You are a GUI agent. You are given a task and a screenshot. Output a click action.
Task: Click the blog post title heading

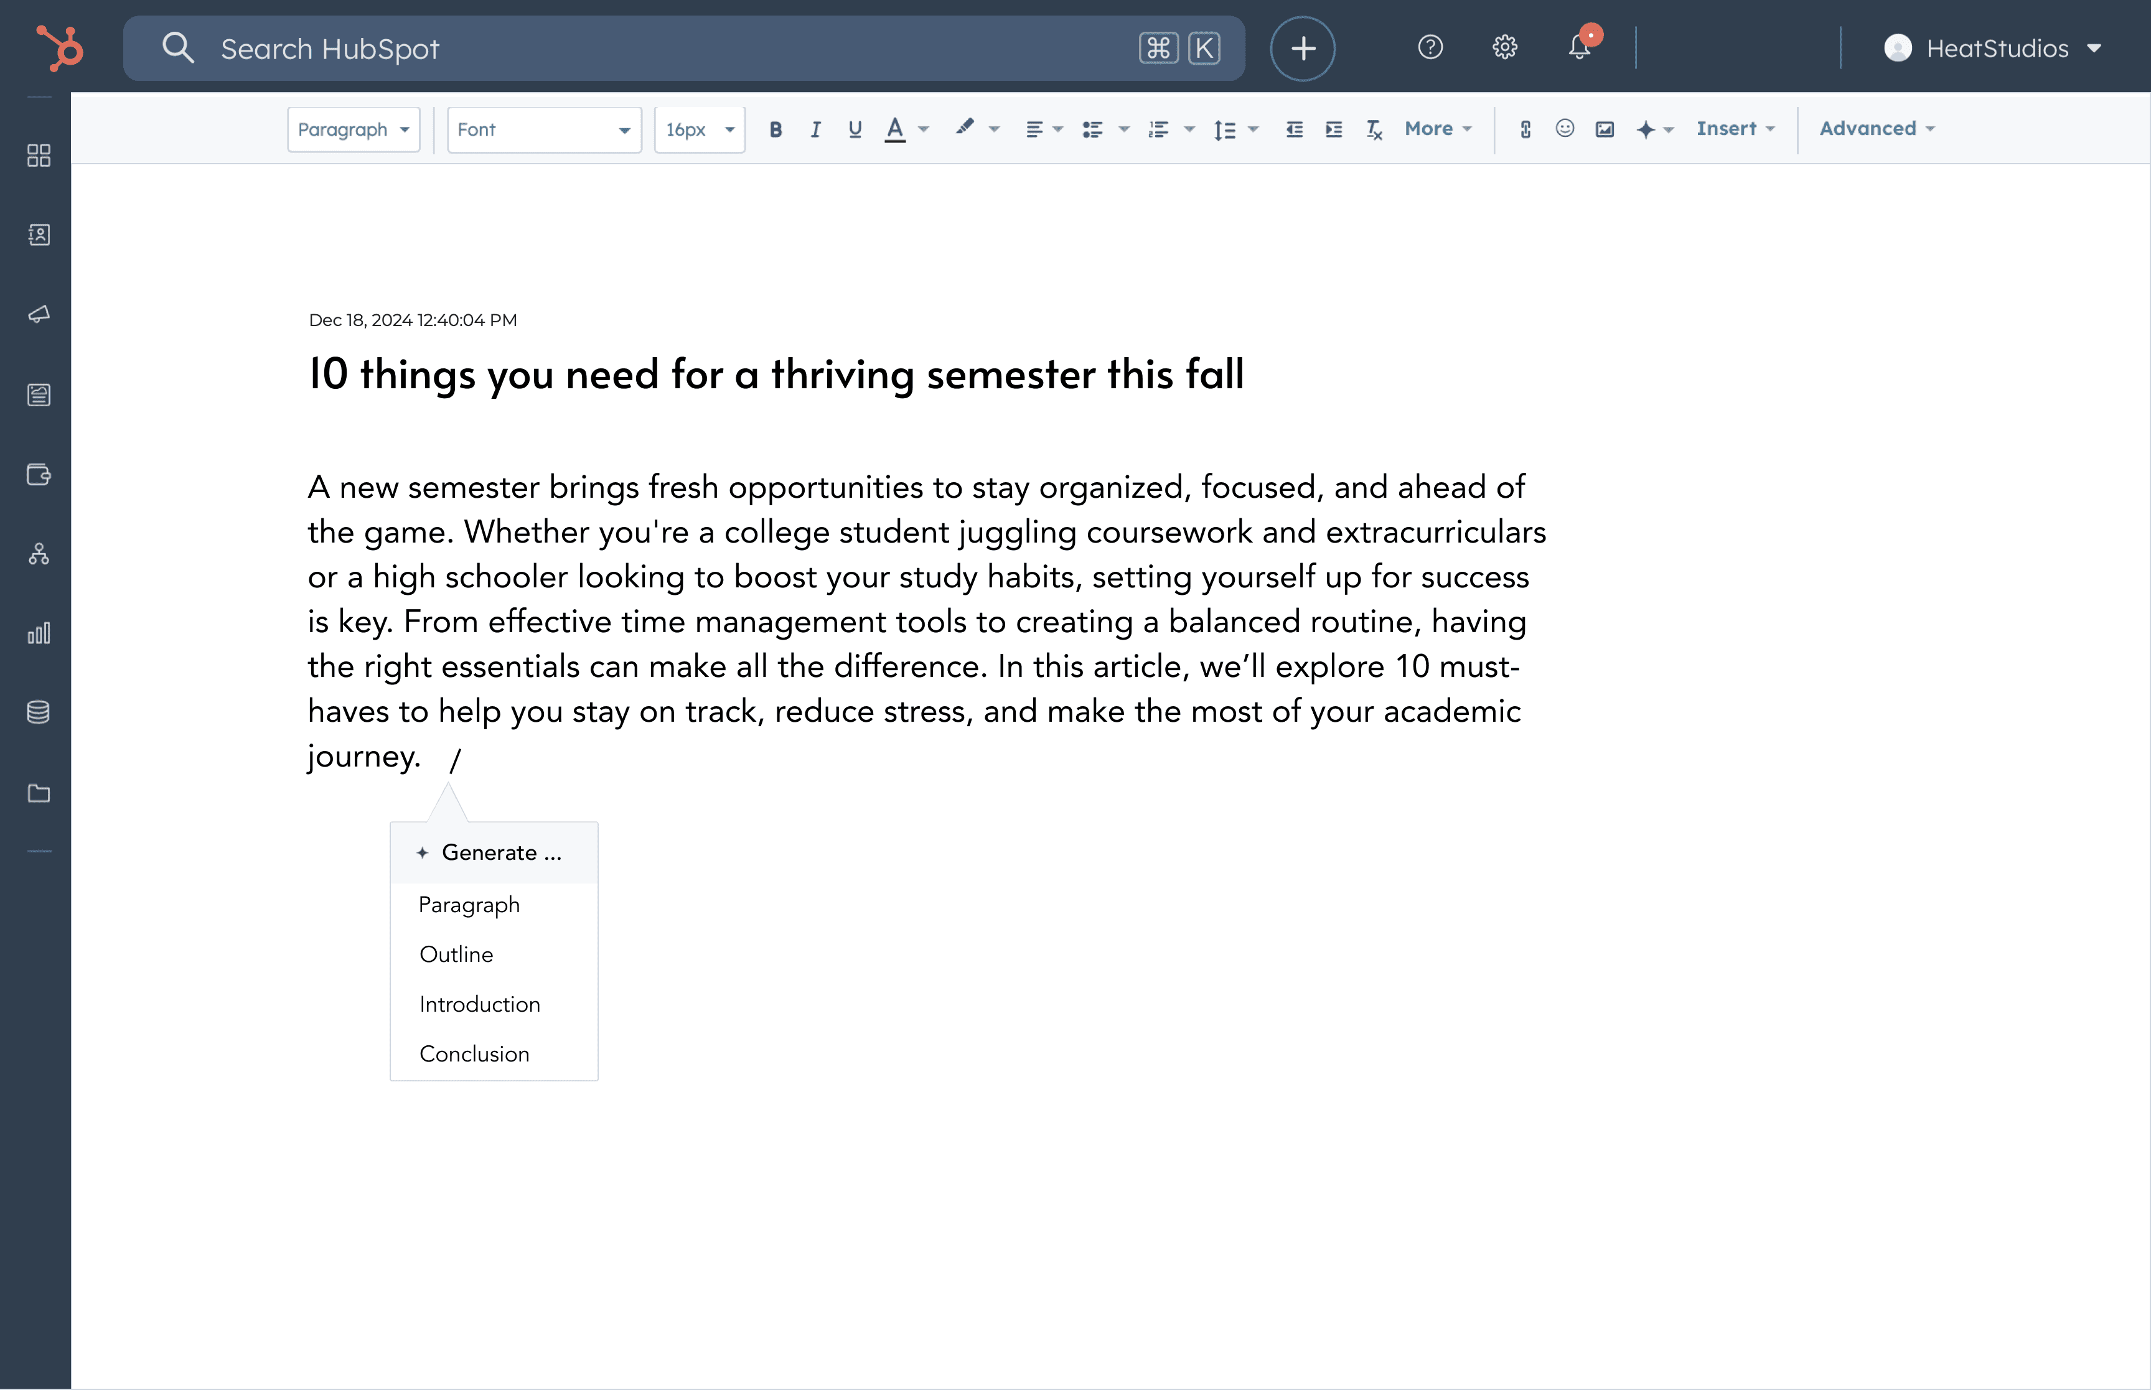coord(776,374)
